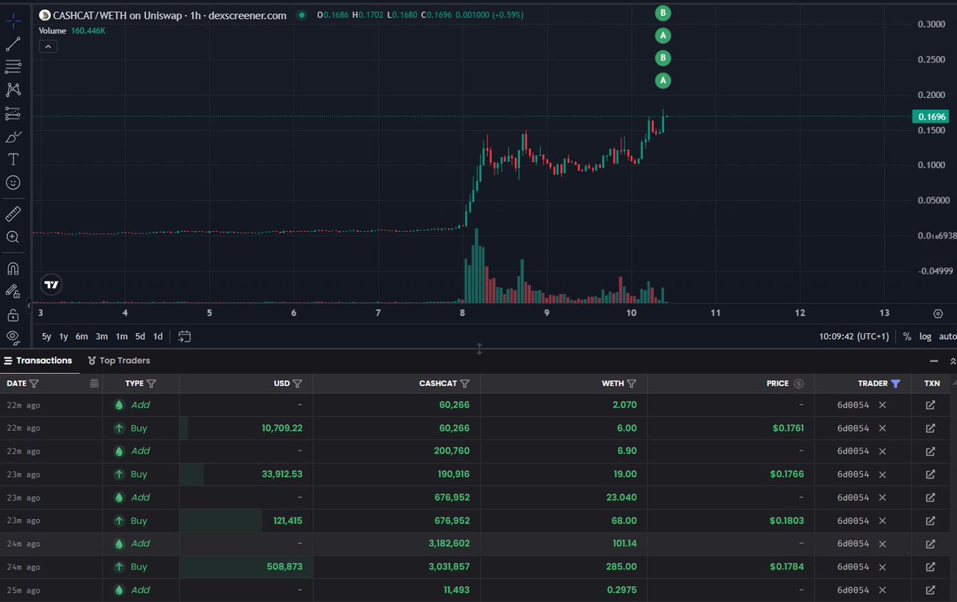The width and height of the screenshot is (957, 602).
Task: Set chart range to 1d
Action: (x=158, y=336)
